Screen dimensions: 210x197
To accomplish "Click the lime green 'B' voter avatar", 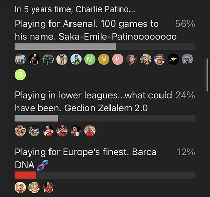I will click(20, 75).
